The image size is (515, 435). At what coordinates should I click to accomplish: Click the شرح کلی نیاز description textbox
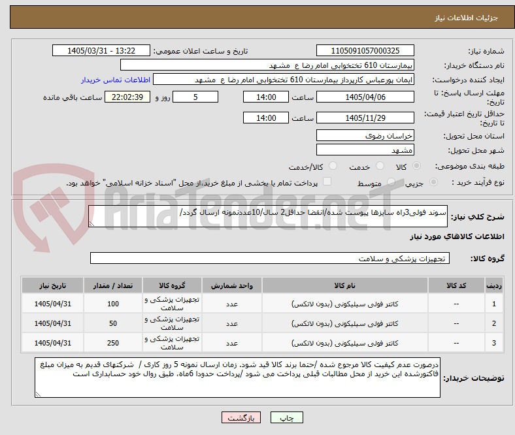pos(268,216)
